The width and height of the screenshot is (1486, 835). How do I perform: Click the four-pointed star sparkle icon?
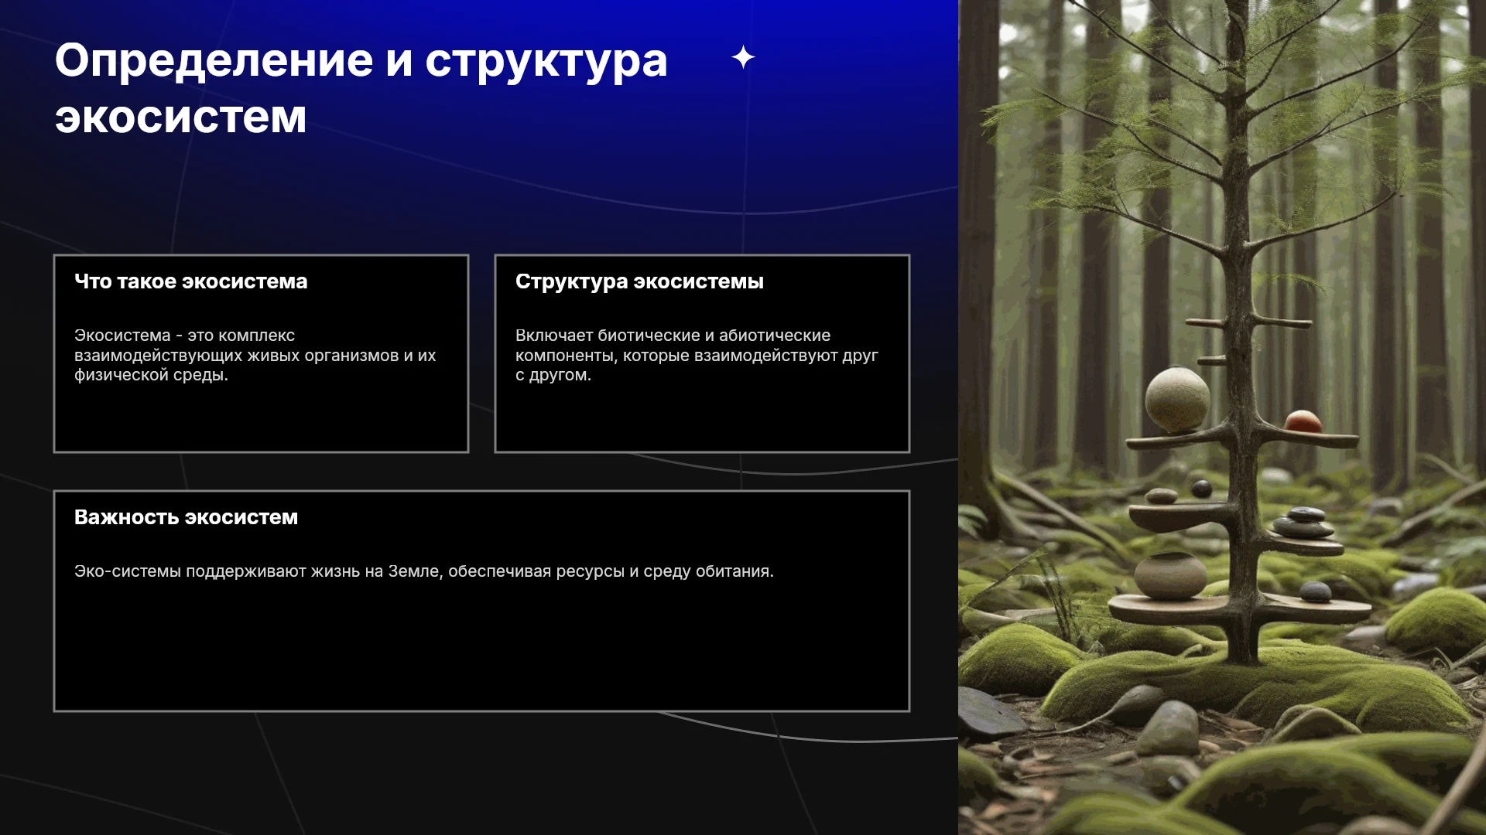coord(743,57)
